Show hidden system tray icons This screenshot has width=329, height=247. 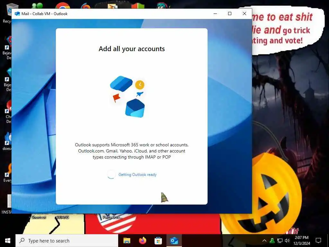(x=264, y=241)
